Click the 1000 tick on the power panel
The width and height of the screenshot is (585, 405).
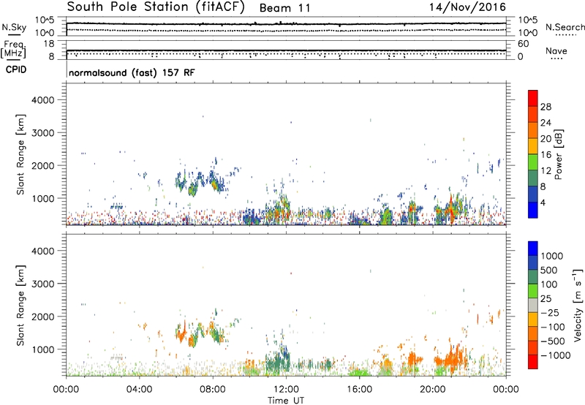(43, 198)
